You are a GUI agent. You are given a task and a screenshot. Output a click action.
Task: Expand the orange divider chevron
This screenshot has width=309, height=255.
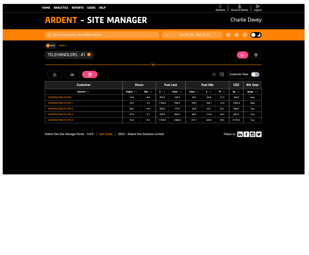click(x=153, y=65)
